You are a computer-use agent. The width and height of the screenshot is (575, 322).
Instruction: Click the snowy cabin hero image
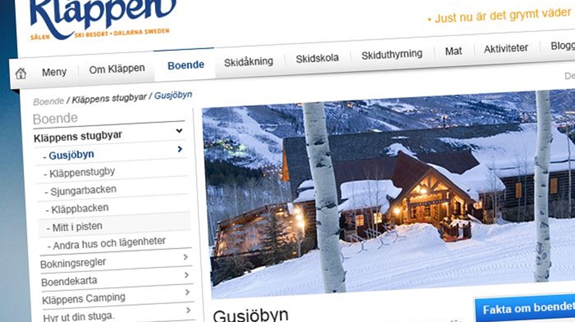pyautogui.click(x=389, y=194)
